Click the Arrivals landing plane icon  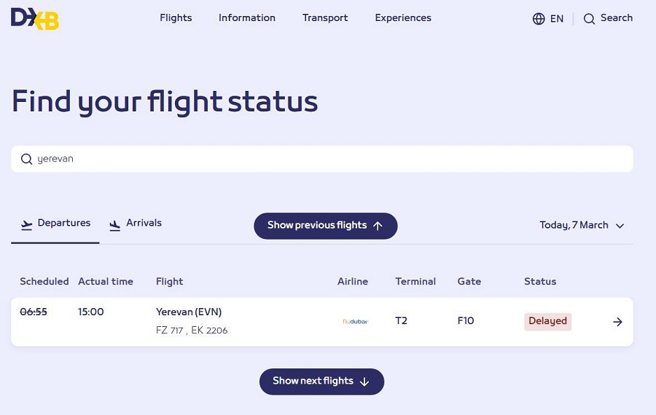point(114,225)
